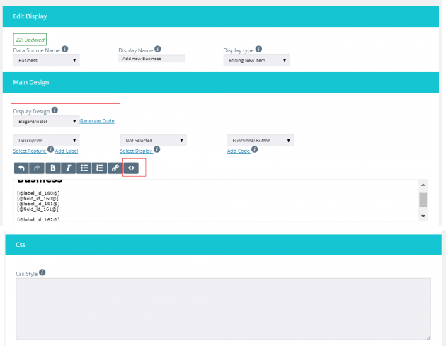This screenshot has height=346, width=446.
Task: Click the Display Name input field
Action: point(151,59)
